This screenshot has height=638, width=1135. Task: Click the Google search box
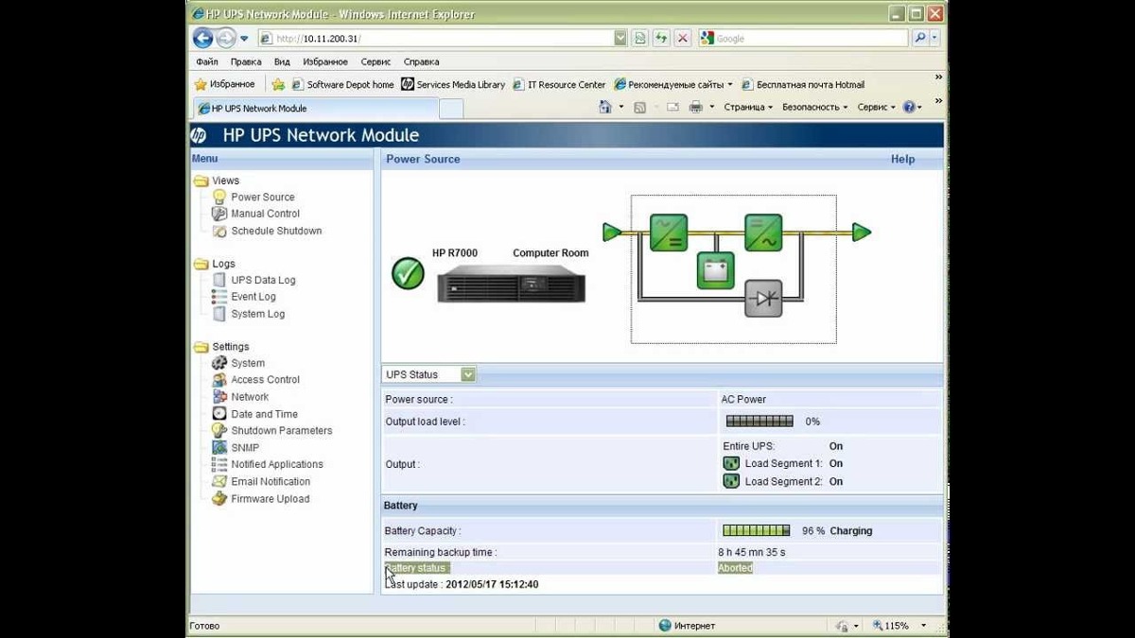coord(805,39)
